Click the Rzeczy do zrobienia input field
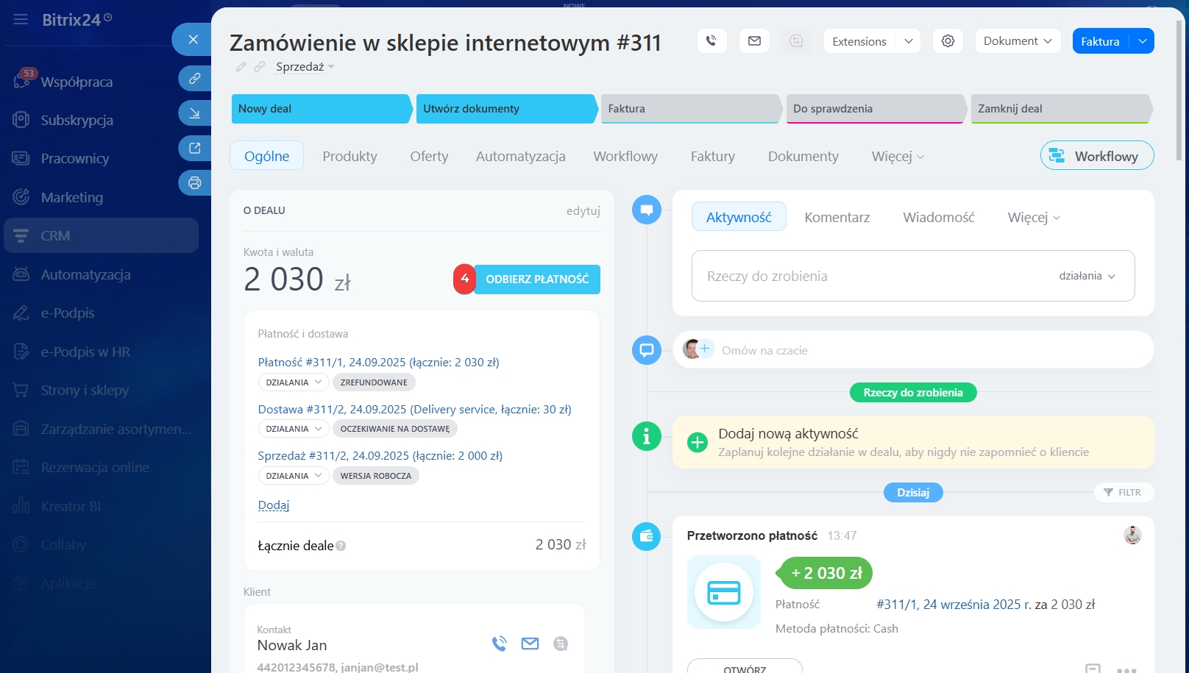The height and width of the screenshot is (673, 1189). coord(868,276)
